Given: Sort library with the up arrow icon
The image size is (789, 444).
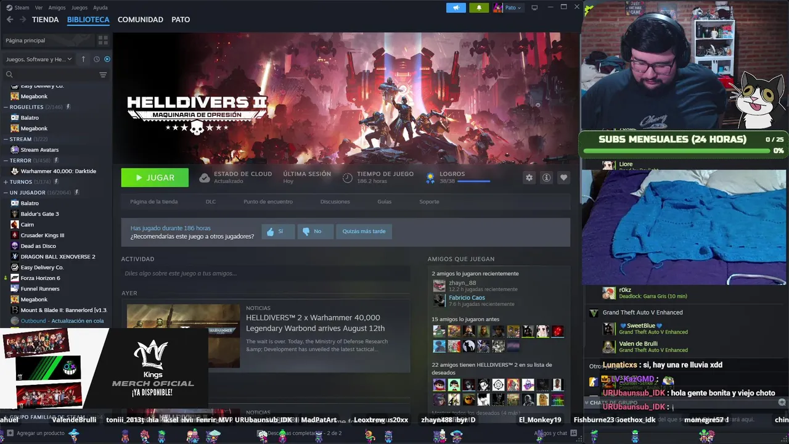Looking at the screenshot, I should point(83,59).
